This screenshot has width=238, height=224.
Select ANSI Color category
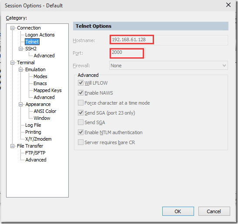45,111
